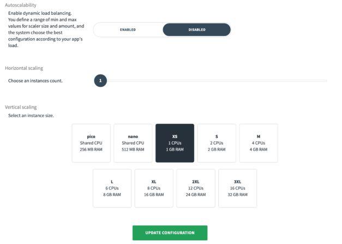Screen dimensions: 342x244
Task: Click the 'Select an instance size' label
Action: 31,116
